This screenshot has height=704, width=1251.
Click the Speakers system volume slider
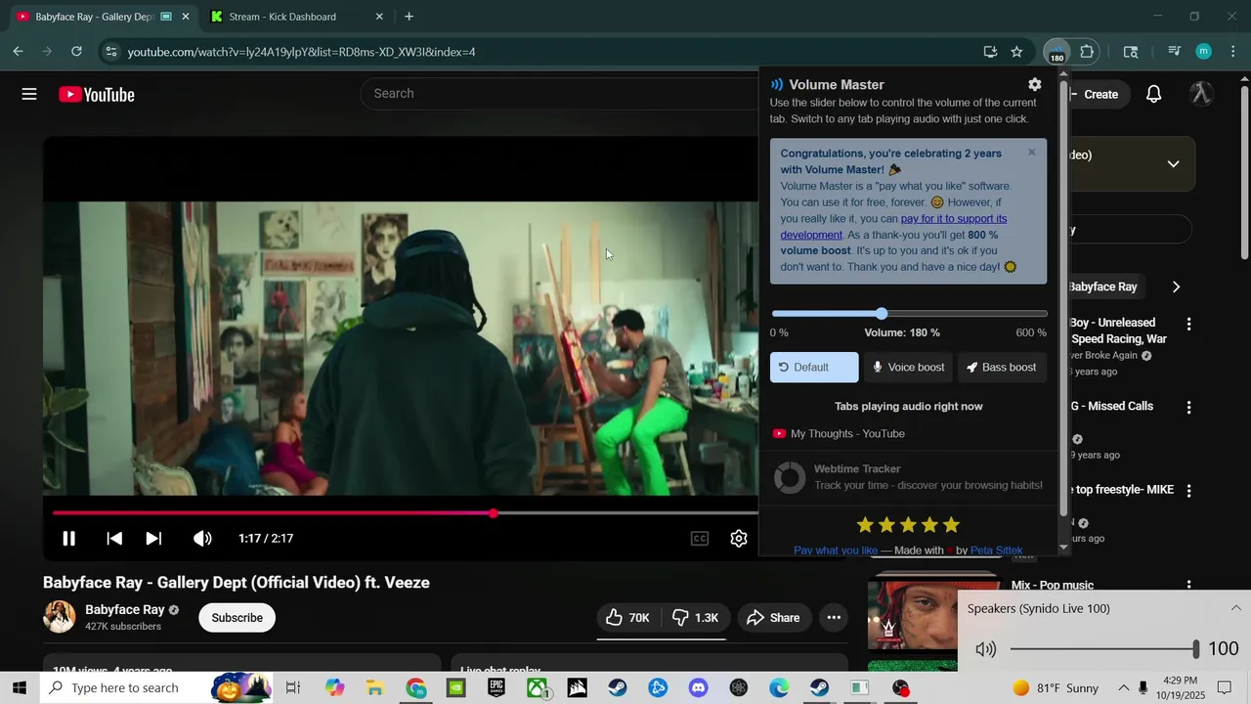[x=1103, y=649]
